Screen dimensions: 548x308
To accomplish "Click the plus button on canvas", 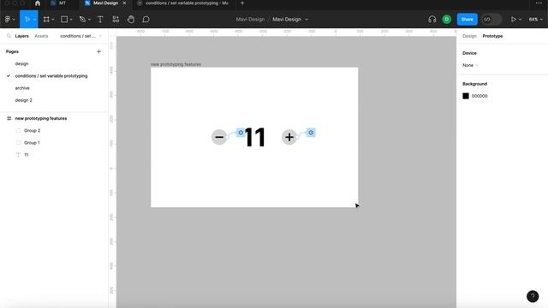I will (289, 137).
